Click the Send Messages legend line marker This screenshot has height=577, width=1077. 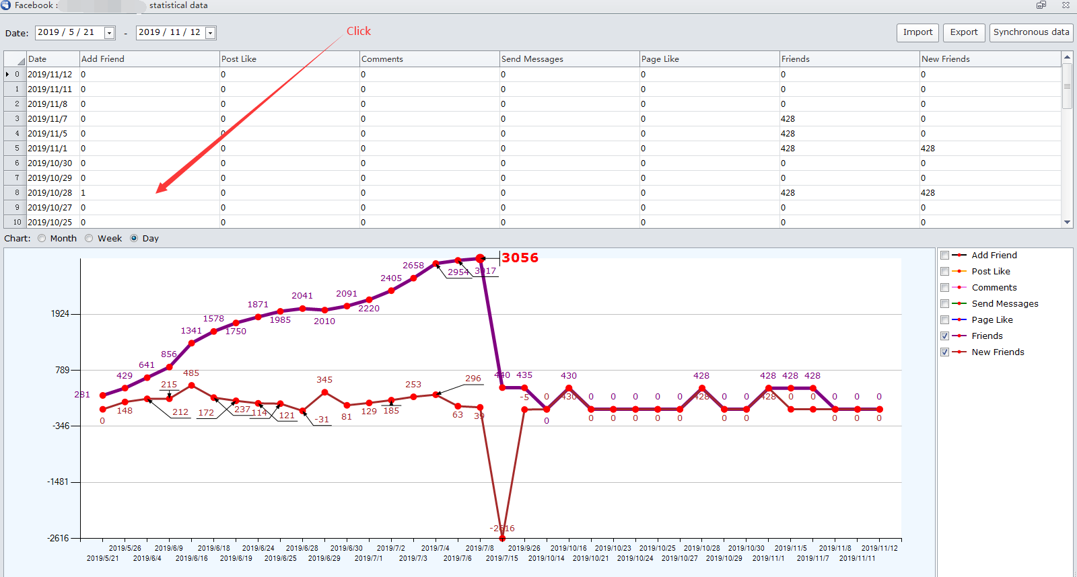click(959, 304)
